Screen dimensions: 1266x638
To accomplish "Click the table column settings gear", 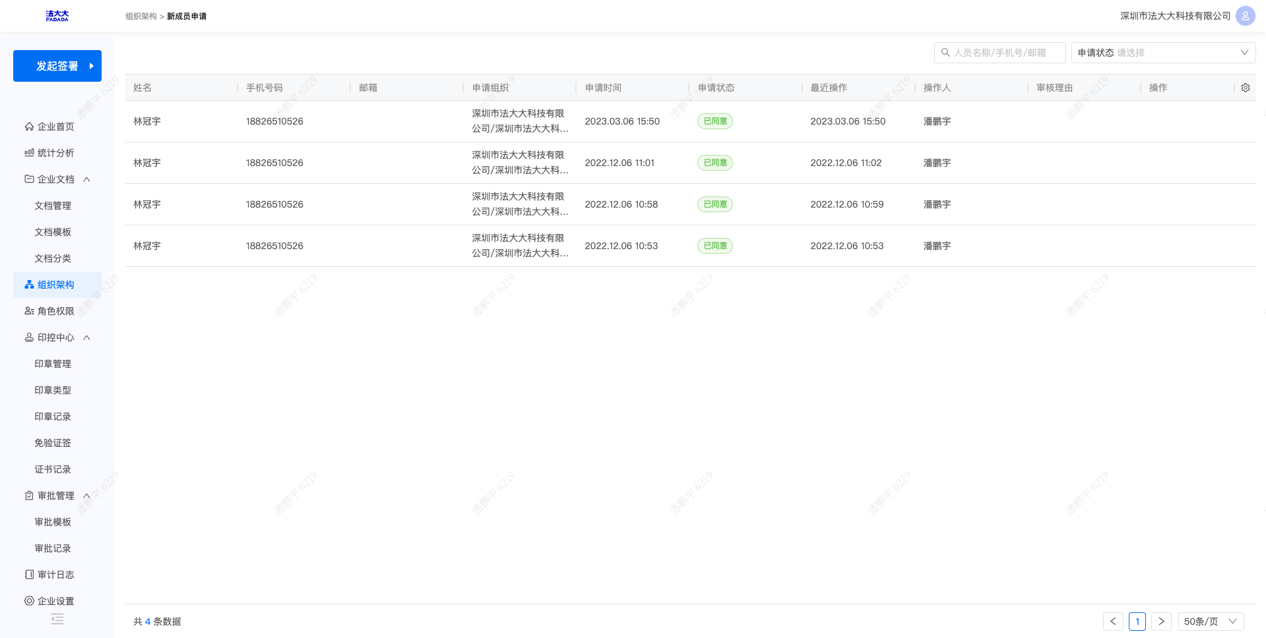I will [x=1246, y=88].
